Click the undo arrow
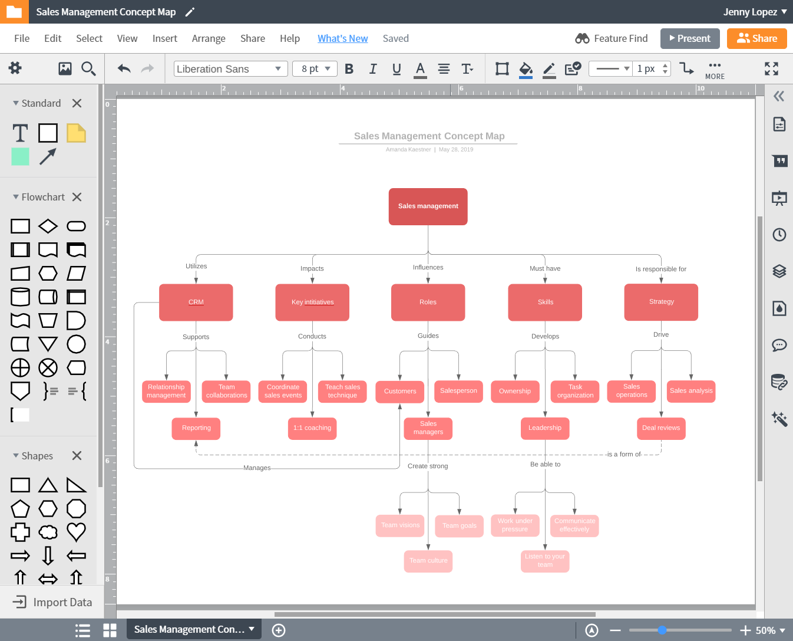The image size is (793, 641). point(124,69)
